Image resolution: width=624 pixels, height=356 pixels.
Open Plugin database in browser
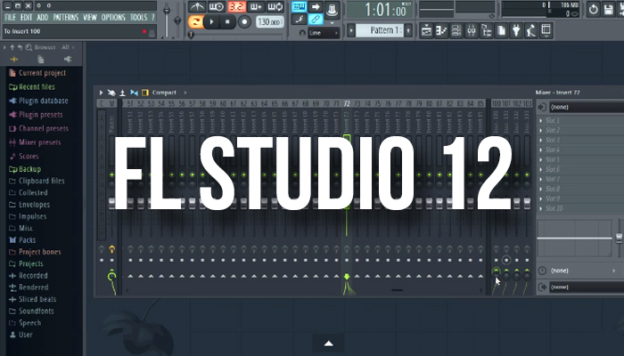coord(43,101)
